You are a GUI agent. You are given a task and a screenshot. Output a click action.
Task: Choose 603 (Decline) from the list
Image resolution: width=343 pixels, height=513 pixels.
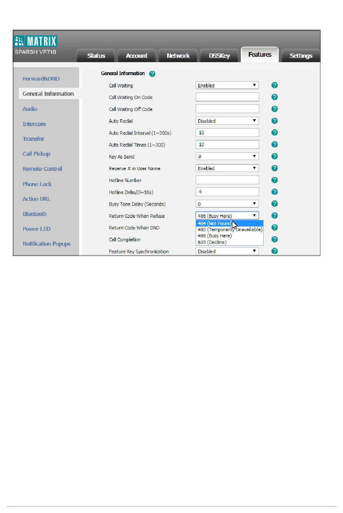(x=212, y=242)
